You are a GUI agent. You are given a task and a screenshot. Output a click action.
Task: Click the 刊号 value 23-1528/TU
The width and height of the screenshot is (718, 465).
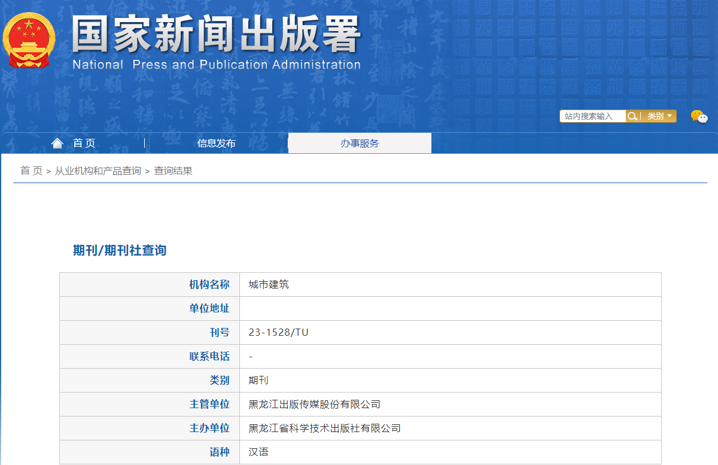coord(278,332)
